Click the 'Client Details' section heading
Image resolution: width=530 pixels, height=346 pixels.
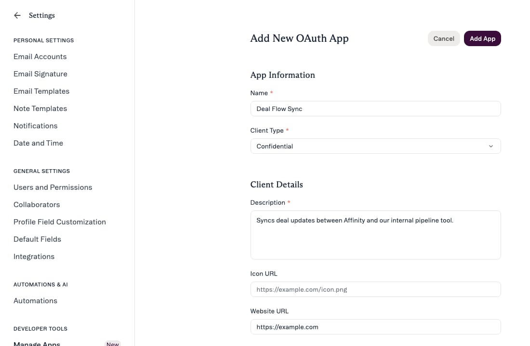(x=277, y=185)
